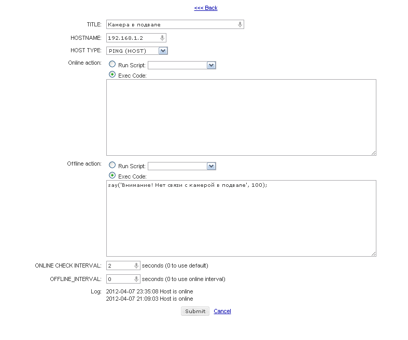Click the Cancel link
Screen dimensions: 408x340
pos(222,311)
